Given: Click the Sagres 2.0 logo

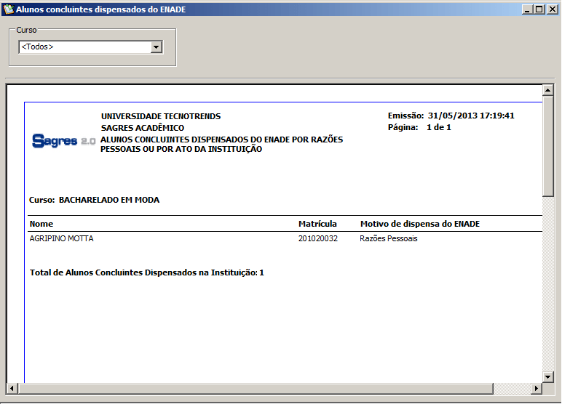Looking at the screenshot, I should 64,141.
